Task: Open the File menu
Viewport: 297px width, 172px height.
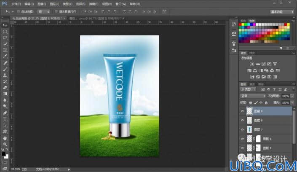Action: click(16, 4)
